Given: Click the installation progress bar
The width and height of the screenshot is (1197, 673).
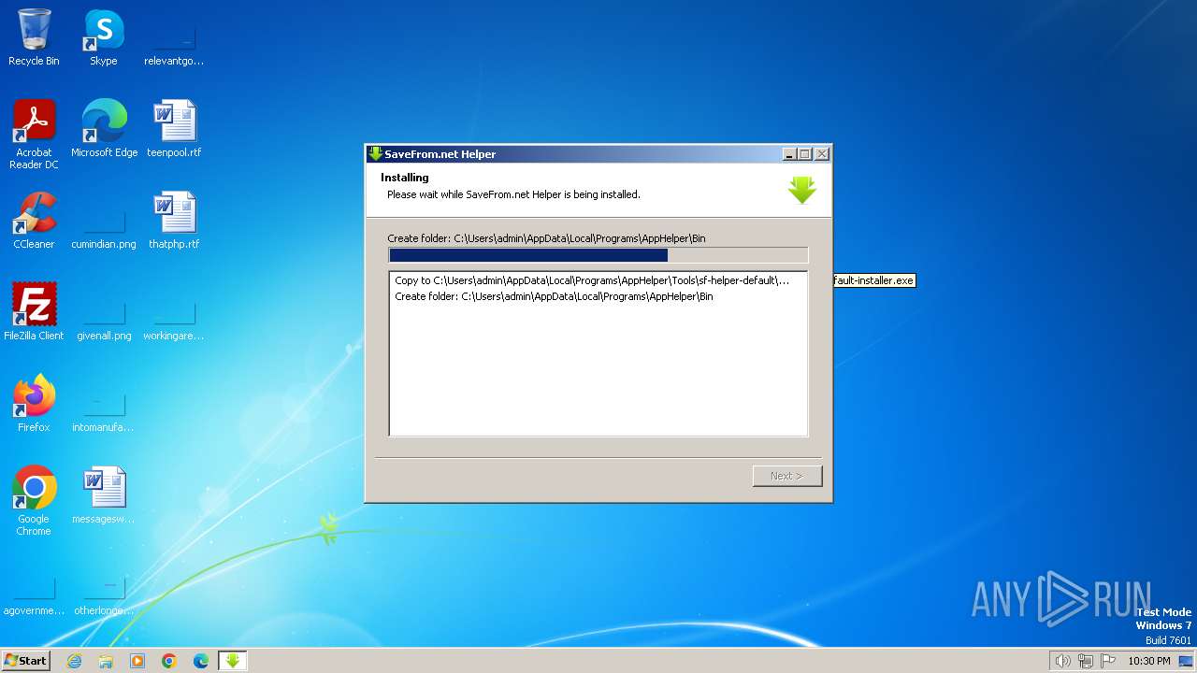Looking at the screenshot, I should (598, 255).
